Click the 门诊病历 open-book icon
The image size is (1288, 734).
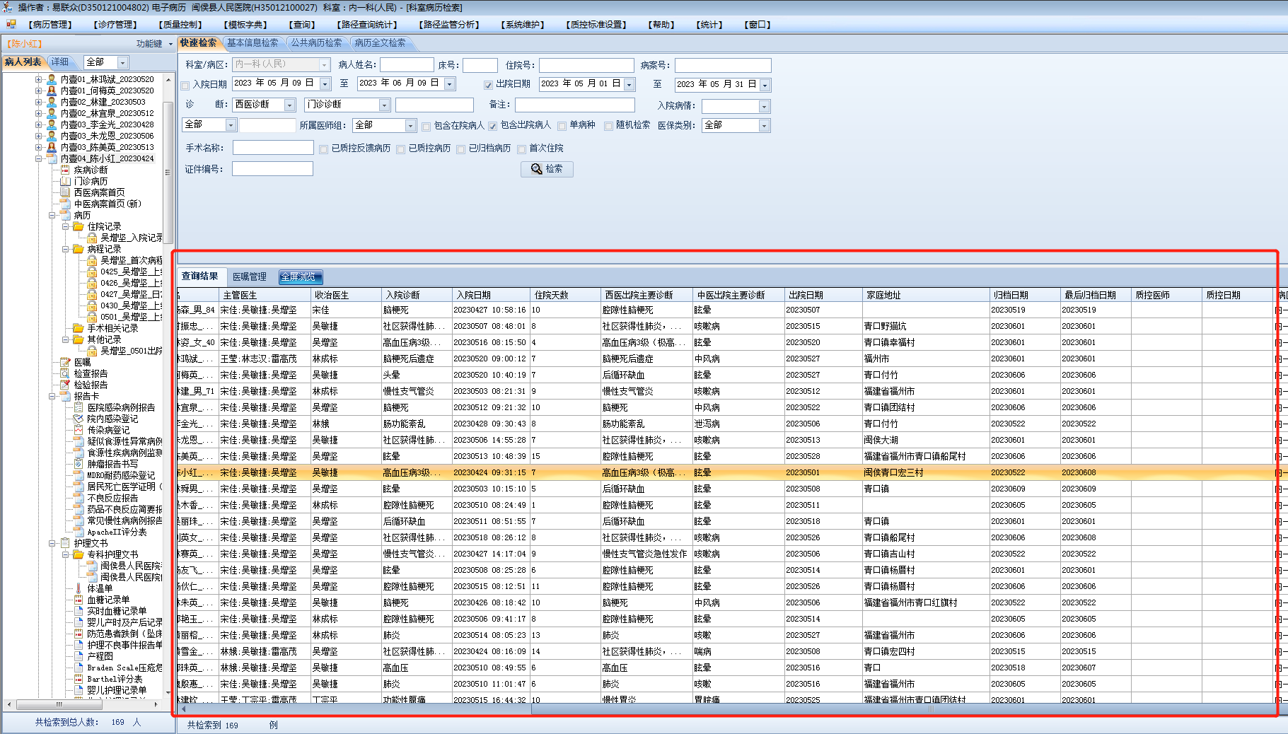click(65, 181)
